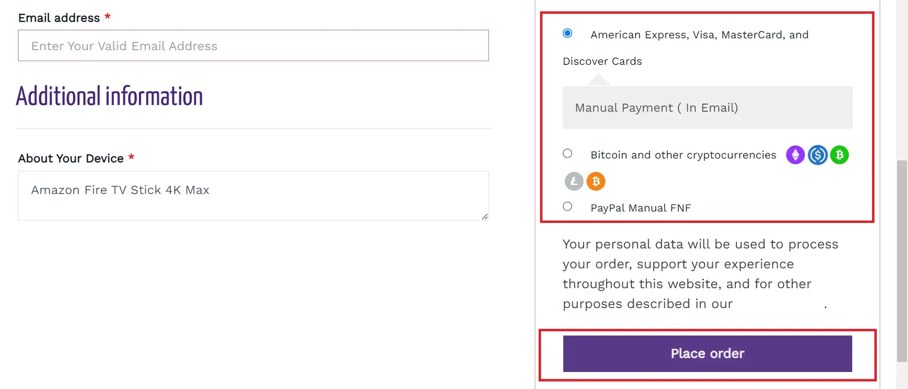The height and width of the screenshot is (389, 908).
Task: Focus the Email address input field
Action: coord(253,45)
